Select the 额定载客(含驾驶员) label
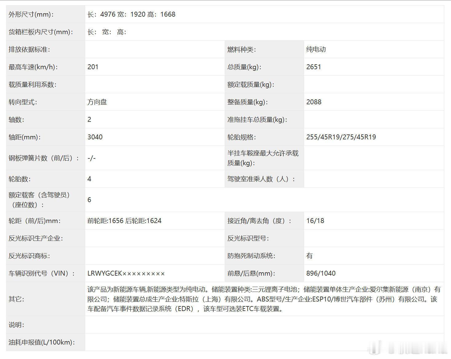This screenshot has width=451, height=359. [x=40, y=200]
